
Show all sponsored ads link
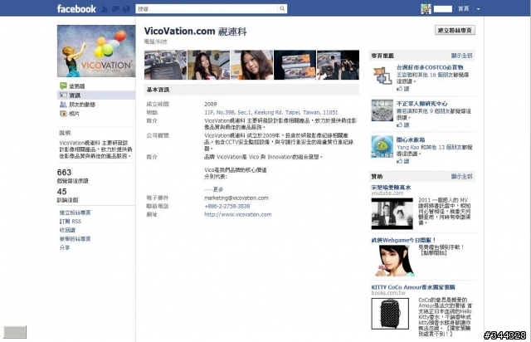pyautogui.click(x=461, y=176)
